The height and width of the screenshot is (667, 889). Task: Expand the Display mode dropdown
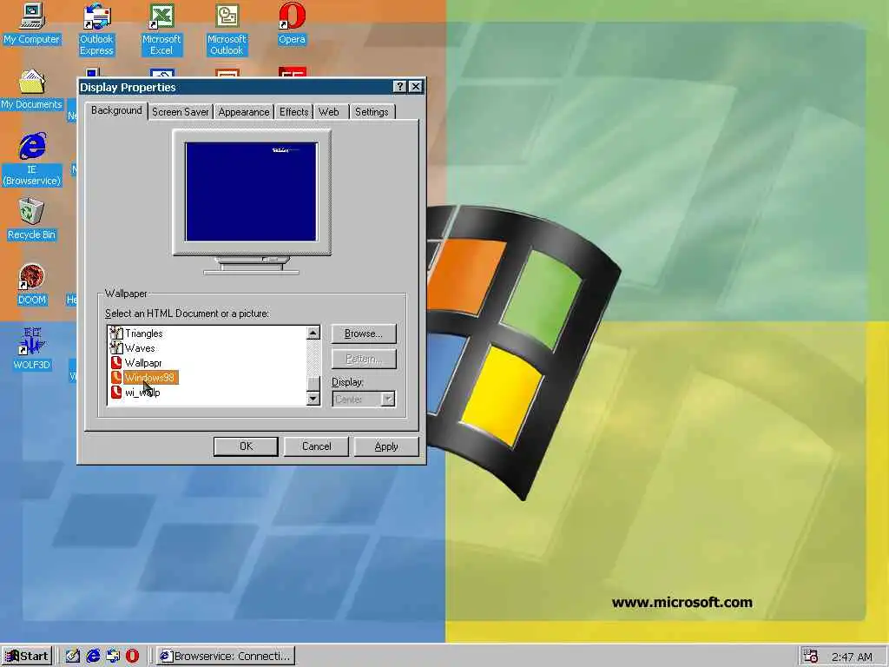[x=388, y=400]
